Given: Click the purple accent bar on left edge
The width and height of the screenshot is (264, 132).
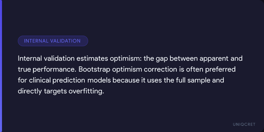Looking at the screenshot, I should 1,66.
